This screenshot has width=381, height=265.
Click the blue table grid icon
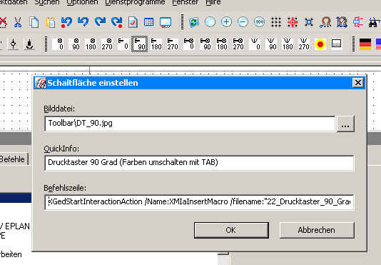[x=148, y=22]
